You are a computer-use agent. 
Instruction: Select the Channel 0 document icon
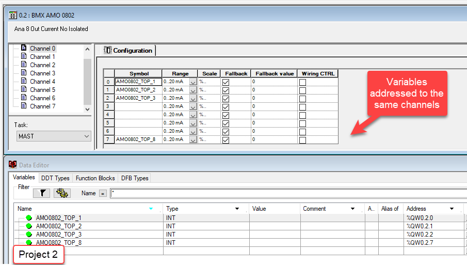pyautogui.click(x=24, y=48)
